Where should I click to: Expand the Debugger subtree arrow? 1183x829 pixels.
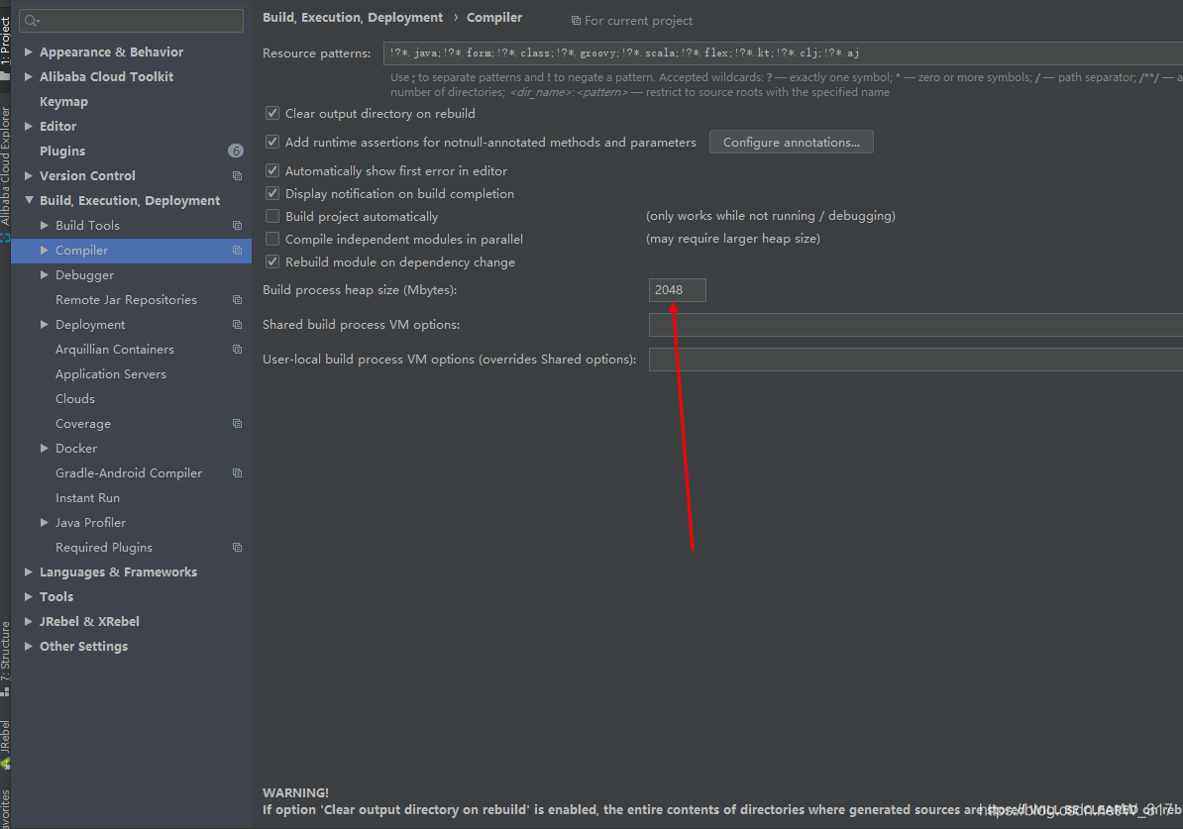(45, 275)
